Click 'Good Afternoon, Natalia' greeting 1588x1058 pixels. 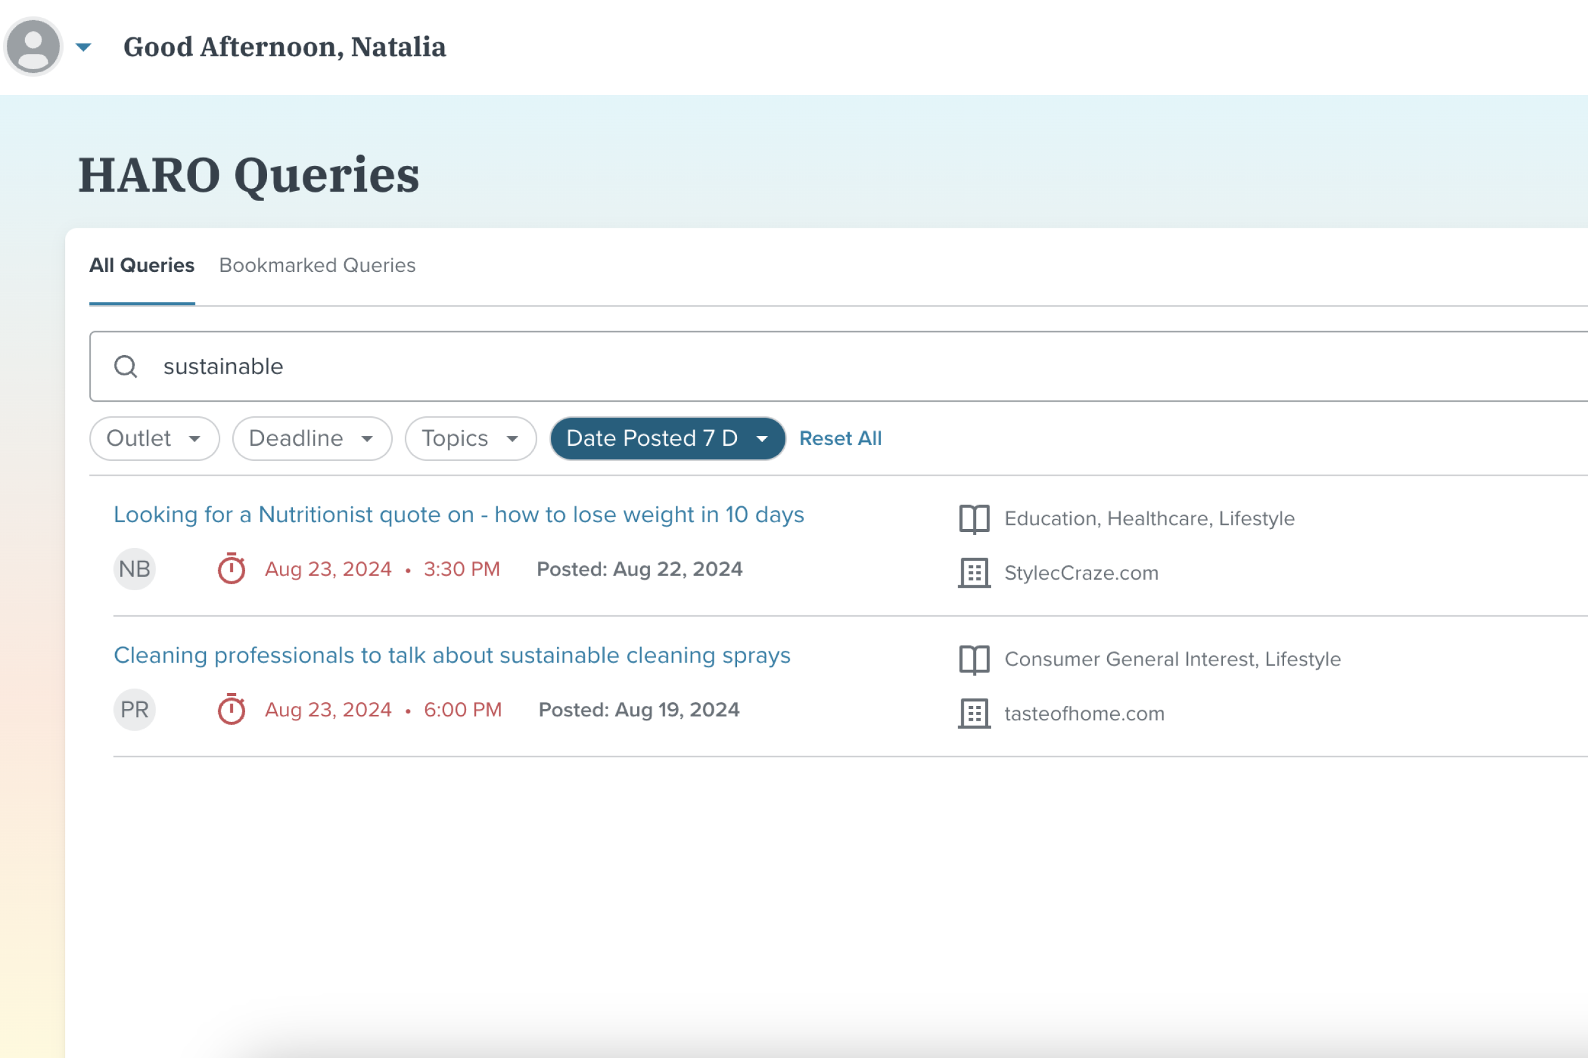[x=284, y=47]
